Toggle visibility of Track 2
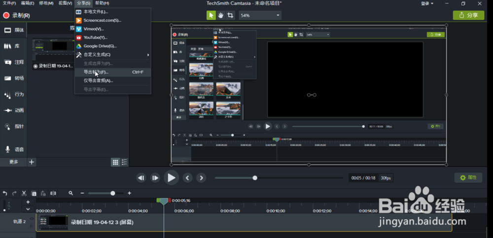493x238 pixels. pyautogui.click(x=32, y=218)
